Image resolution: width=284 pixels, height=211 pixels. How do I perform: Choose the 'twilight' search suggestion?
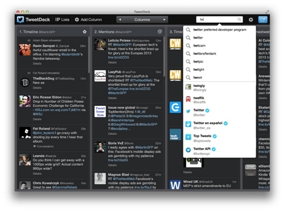pos(219,70)
